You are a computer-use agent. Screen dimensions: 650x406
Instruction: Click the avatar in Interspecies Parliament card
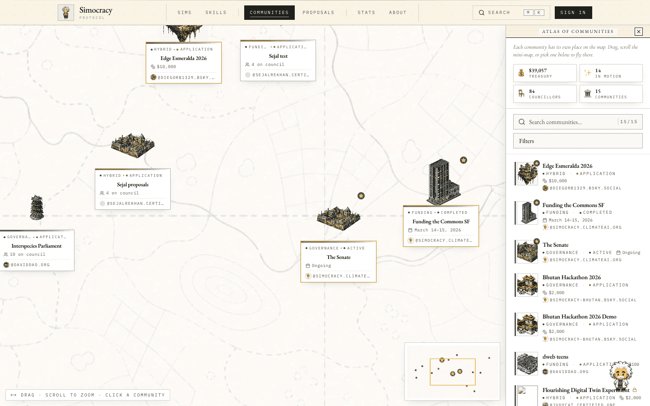(x=6, y=265)
